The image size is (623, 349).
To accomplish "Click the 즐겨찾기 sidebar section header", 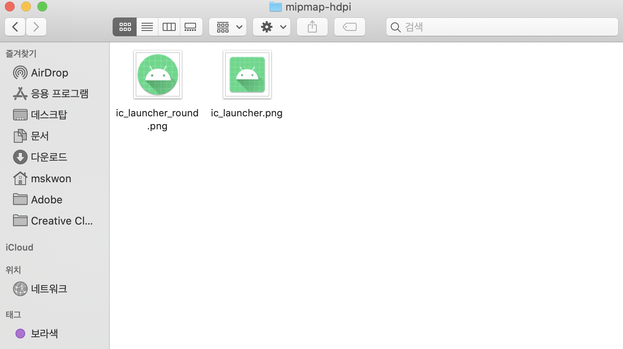I will tap(21, 54).
